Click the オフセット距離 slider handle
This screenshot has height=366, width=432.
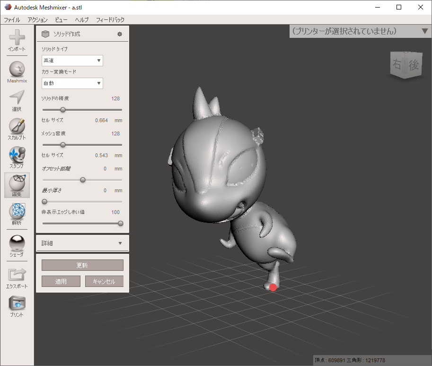point(83,180)
